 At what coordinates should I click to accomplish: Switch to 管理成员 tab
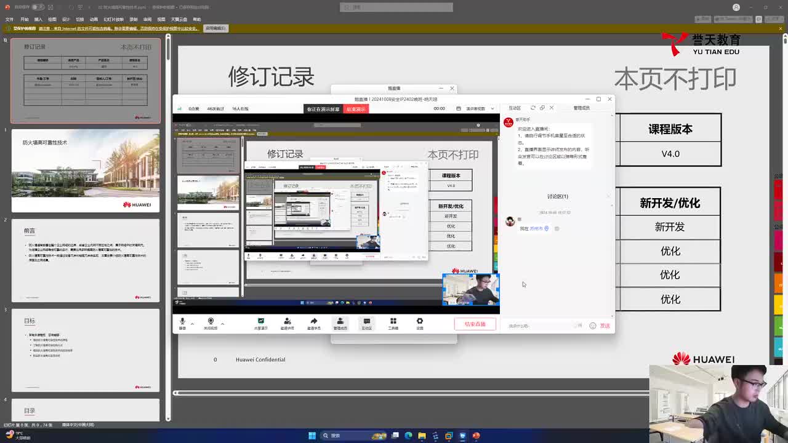[582, 108]
